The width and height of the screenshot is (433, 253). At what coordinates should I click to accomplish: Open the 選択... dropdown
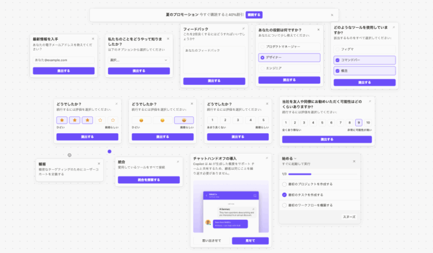[139, 60]
